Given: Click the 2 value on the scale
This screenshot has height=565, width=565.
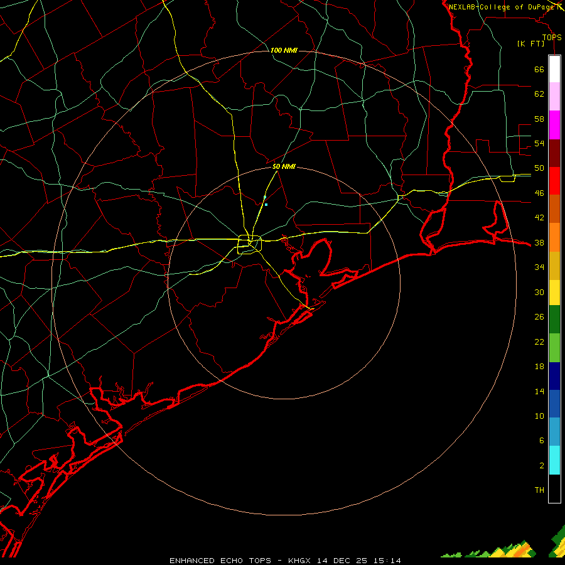Looking at the screenshot, I should [542, 466].
